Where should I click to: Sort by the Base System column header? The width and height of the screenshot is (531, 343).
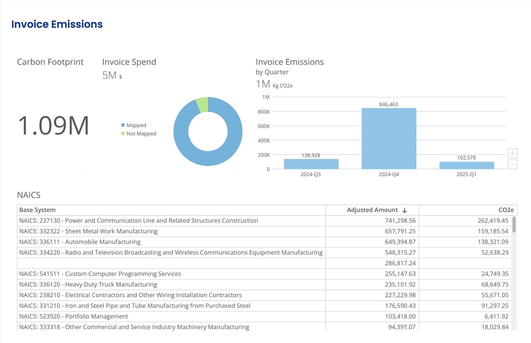click(37, 210)
